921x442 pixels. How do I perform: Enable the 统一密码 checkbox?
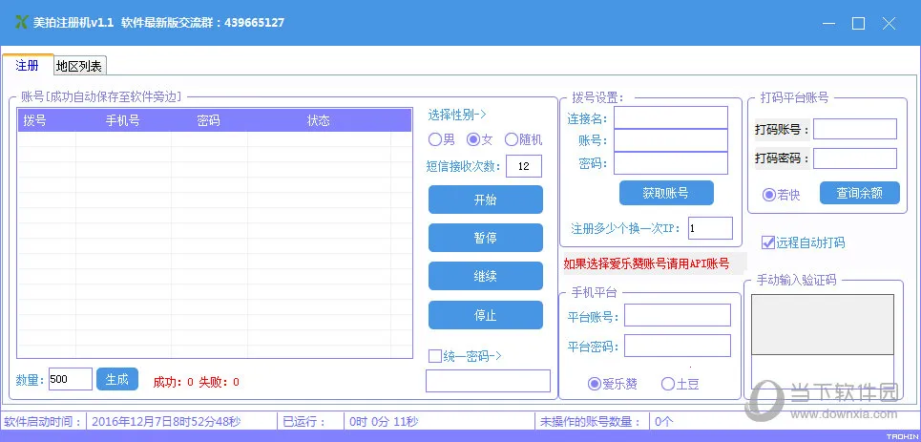pyautogui.click(x=434, y=355)
